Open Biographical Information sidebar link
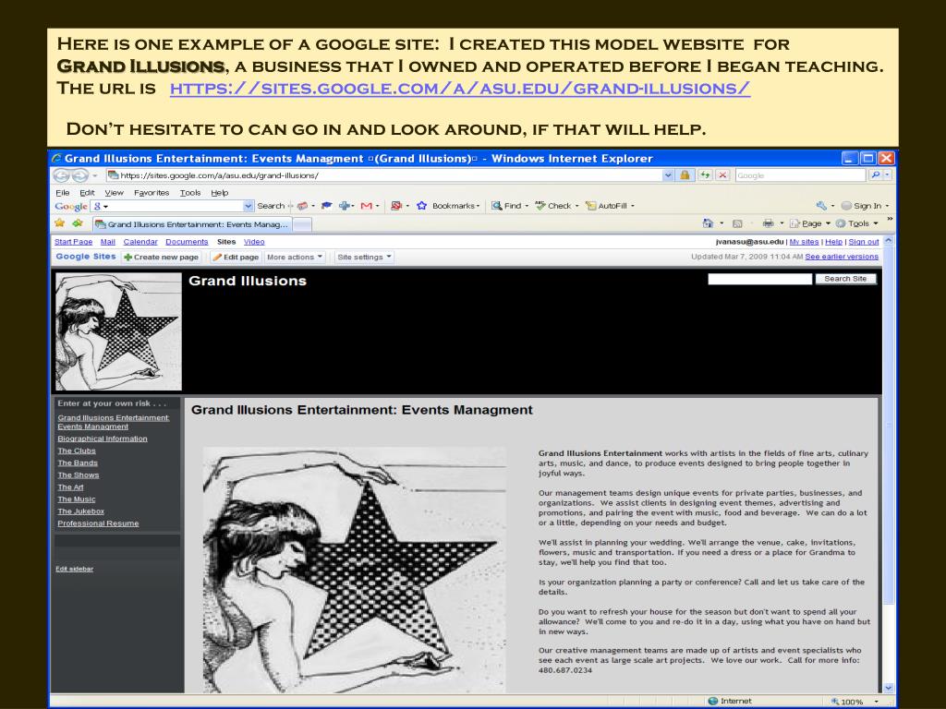 tap(102, 439)
